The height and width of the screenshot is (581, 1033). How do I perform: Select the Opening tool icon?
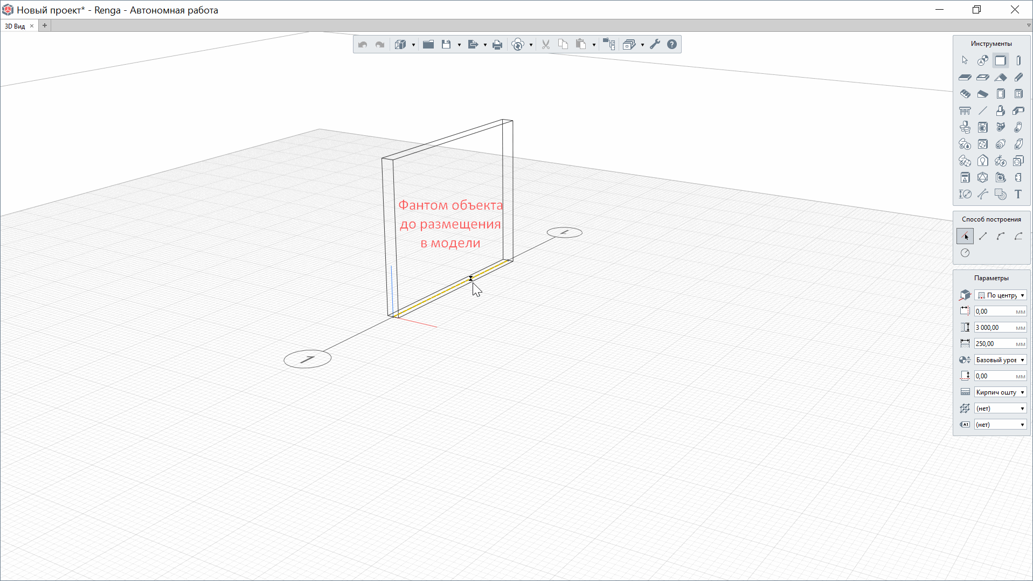coord(982,77)
